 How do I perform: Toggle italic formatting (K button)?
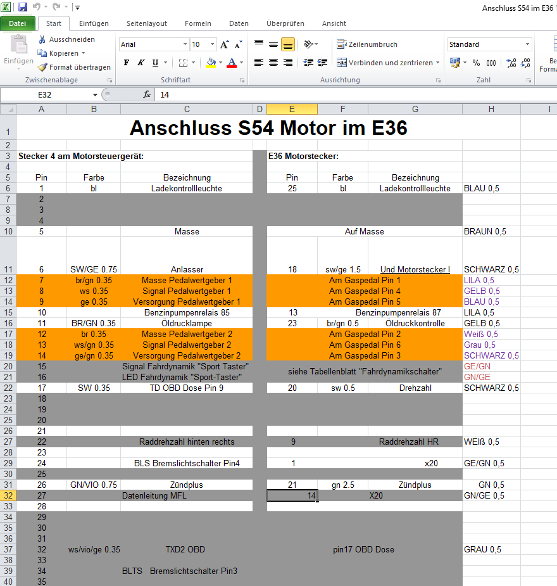click(x=141, y=63)
